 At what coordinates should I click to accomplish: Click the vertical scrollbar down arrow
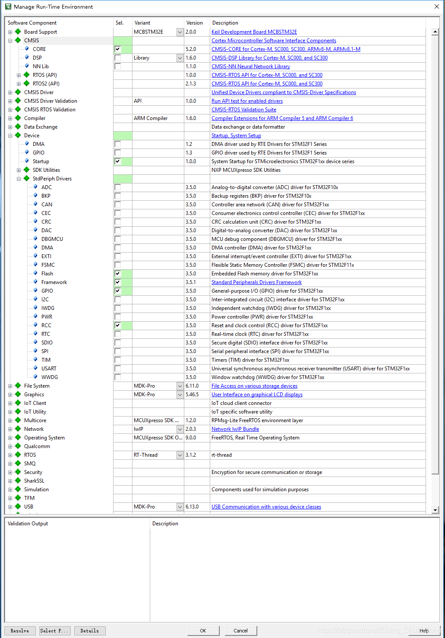[436, 510]
